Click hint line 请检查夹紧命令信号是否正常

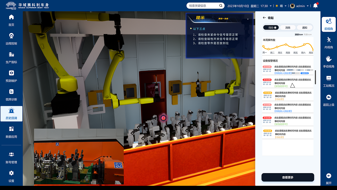click(x=216, y=35)
